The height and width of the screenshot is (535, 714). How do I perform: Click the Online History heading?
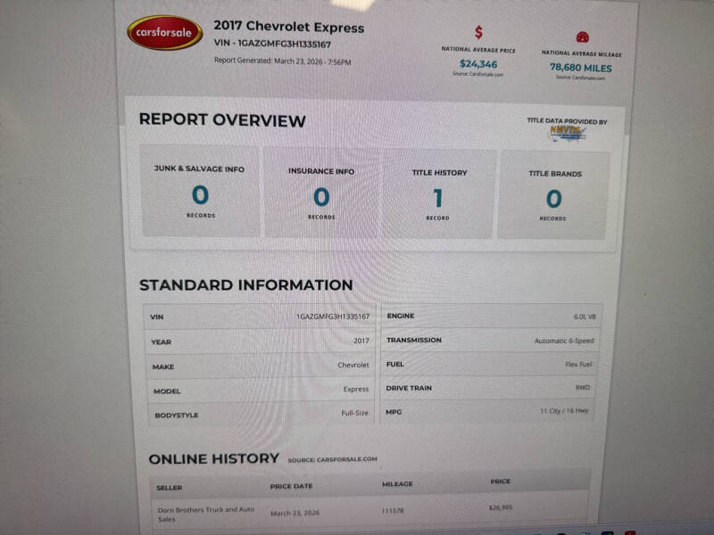click(214, 458)
